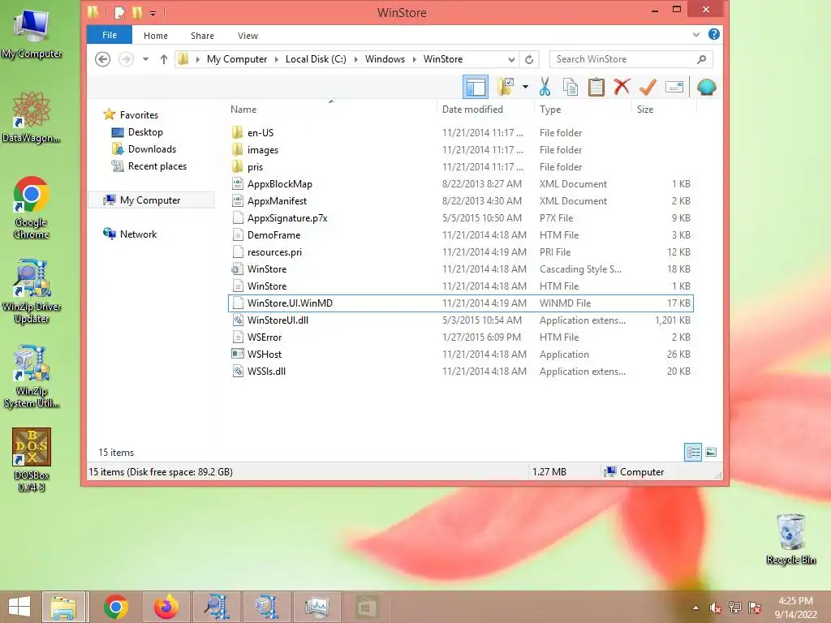
Task: Select the WSHost application file
Action: 461,354
